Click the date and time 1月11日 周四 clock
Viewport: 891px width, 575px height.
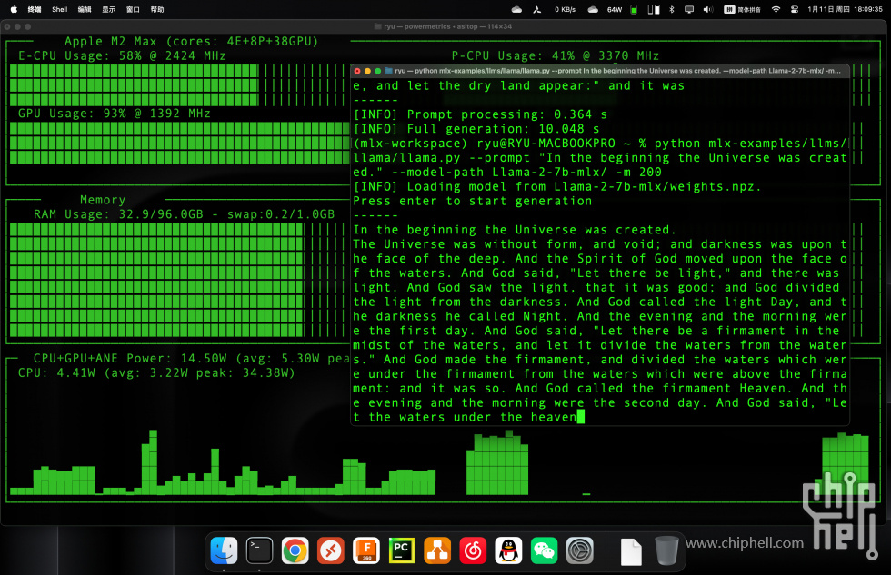coord(845,9)
